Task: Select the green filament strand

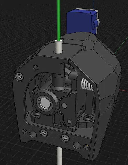Action: [58, 20]
